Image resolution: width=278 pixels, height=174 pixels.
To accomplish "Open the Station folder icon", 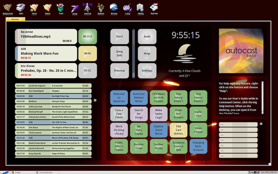I will (47, 9).
